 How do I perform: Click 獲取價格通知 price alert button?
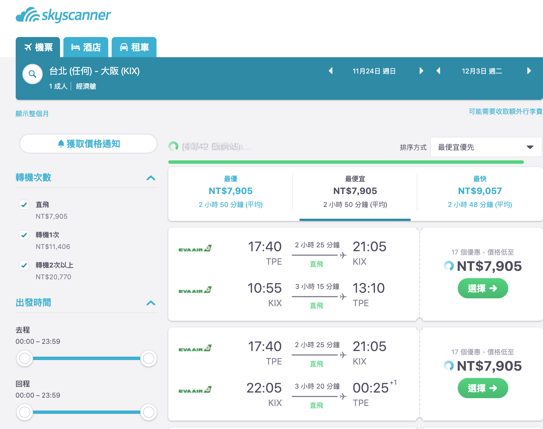[x=88, y=144]
